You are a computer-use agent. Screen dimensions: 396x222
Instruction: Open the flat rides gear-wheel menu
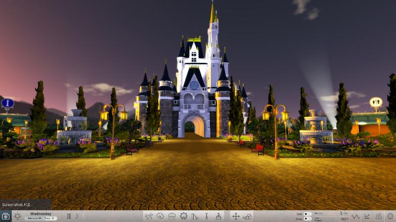[x=184, y=216]
